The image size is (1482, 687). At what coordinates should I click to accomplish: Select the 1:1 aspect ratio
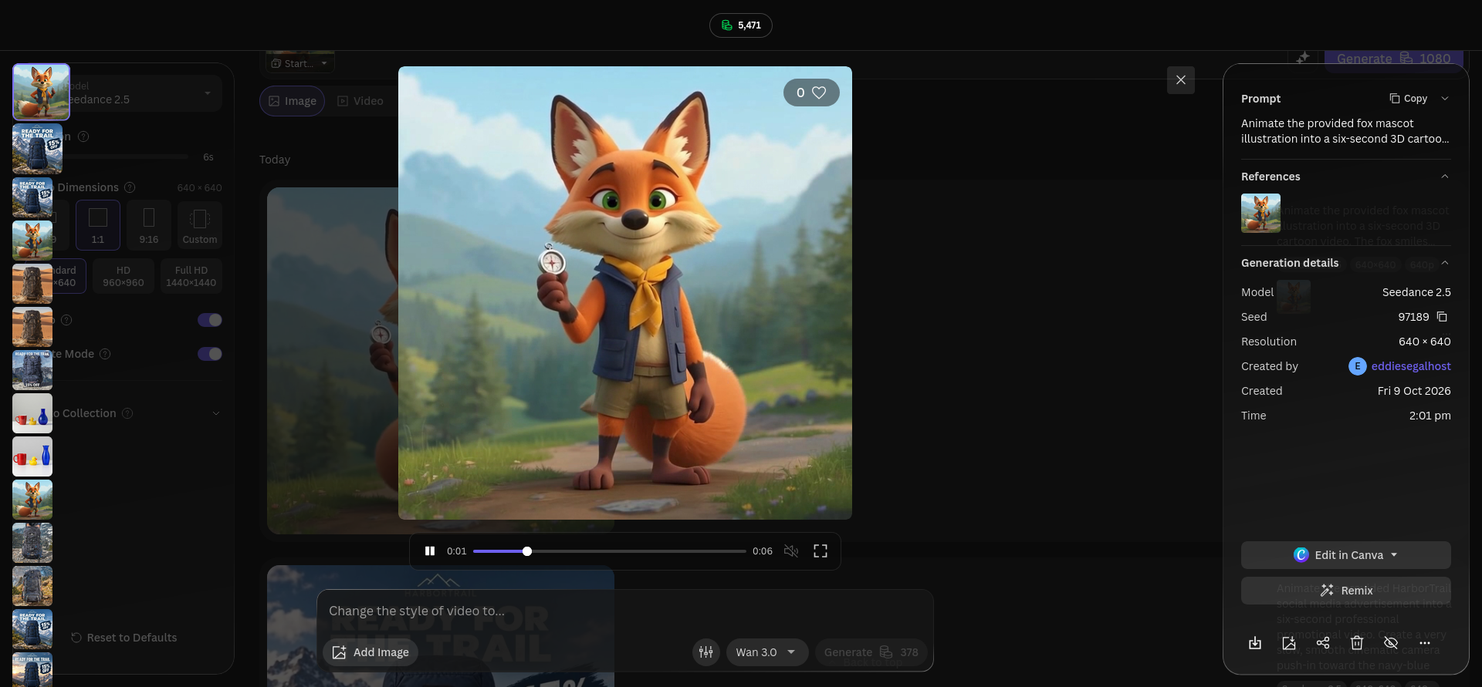pos(98,225)
